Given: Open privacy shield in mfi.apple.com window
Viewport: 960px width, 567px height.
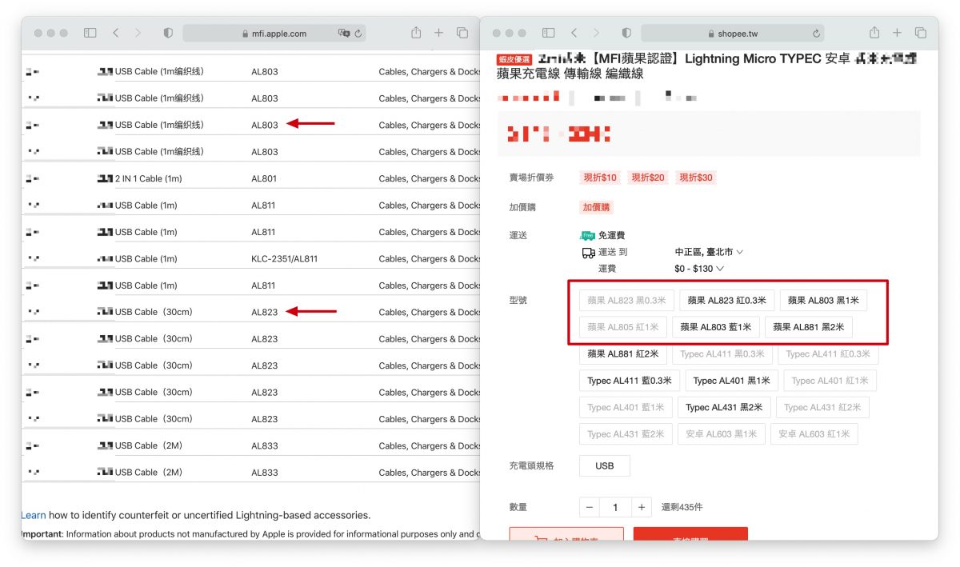Looking at the screenshot, I should click(168, 33).
